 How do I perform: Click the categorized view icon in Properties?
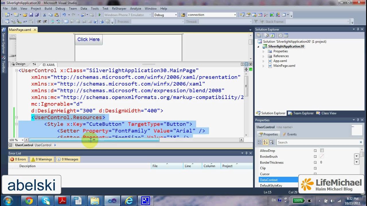(x=259, y=142)
